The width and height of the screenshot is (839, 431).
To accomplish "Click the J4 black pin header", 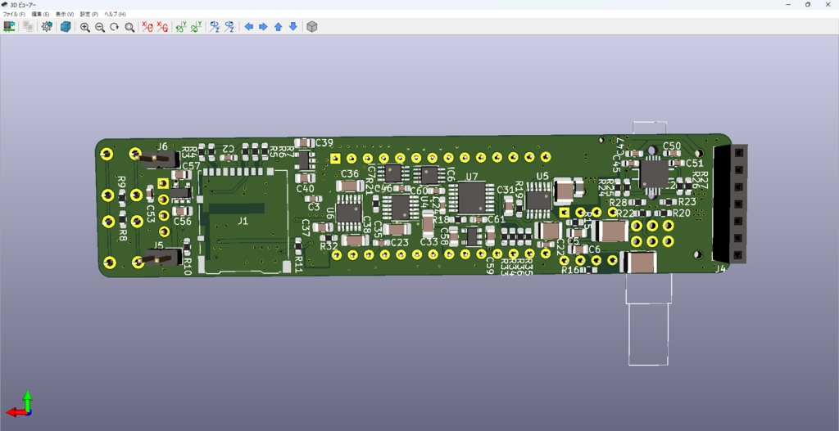I will point(729,204).
